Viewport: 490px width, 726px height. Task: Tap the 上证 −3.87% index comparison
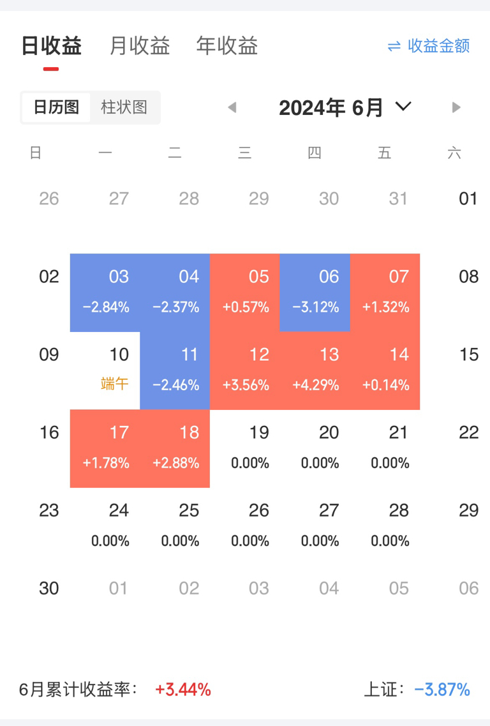(417, 690)
